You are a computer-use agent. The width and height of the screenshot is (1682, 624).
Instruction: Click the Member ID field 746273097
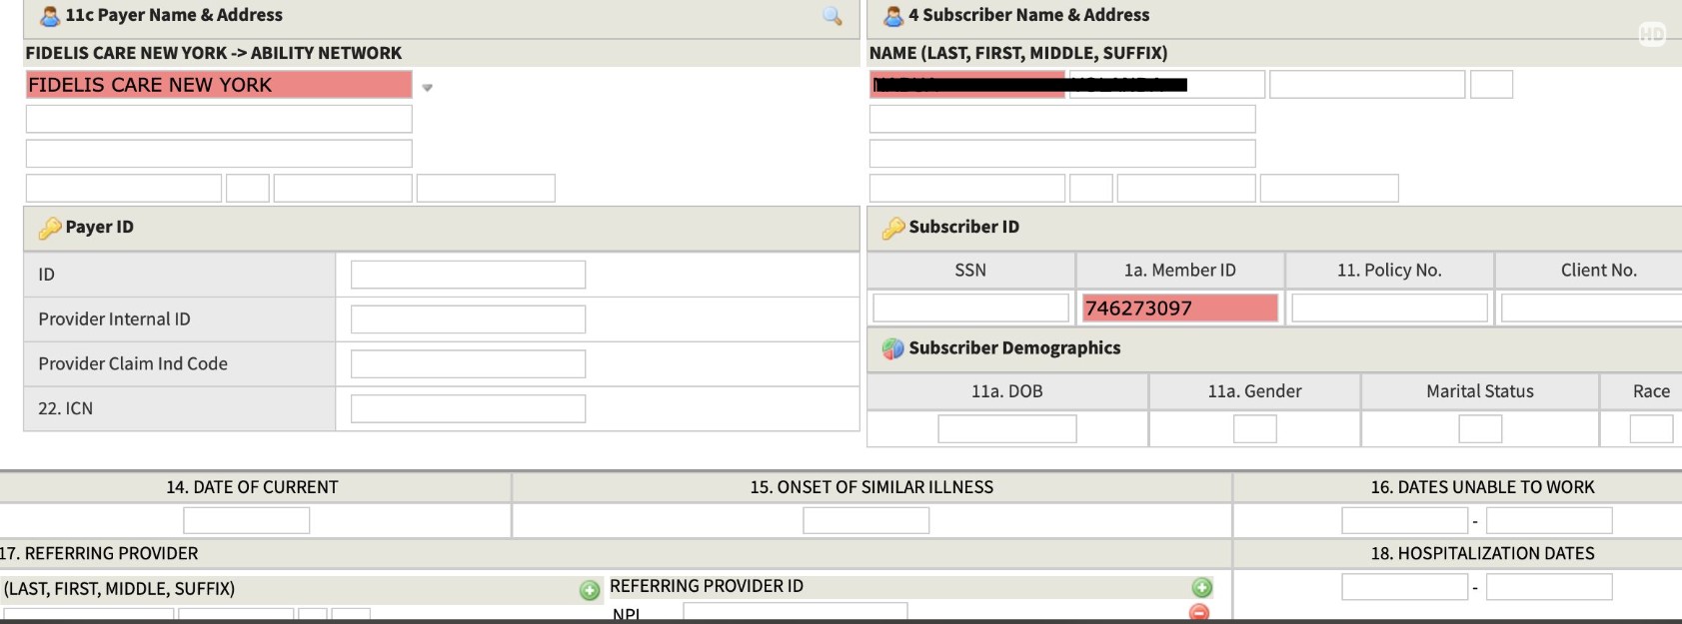[x=1179, y=308]
